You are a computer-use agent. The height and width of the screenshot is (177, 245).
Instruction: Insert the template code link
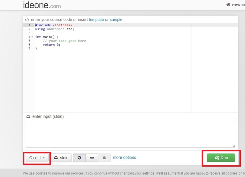[96, 20]
